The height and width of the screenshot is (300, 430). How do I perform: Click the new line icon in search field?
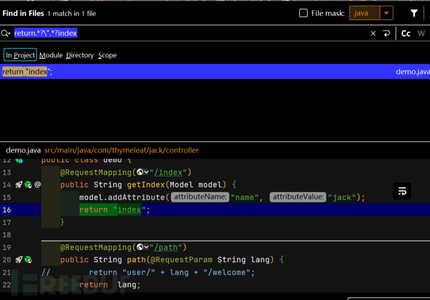386,34
